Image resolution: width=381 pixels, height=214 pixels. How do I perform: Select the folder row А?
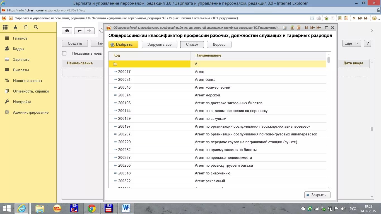pyautogui.click(x=217, y=64)
